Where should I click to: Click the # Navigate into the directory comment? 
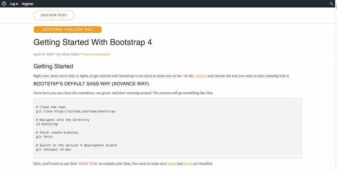pos(63,120)
